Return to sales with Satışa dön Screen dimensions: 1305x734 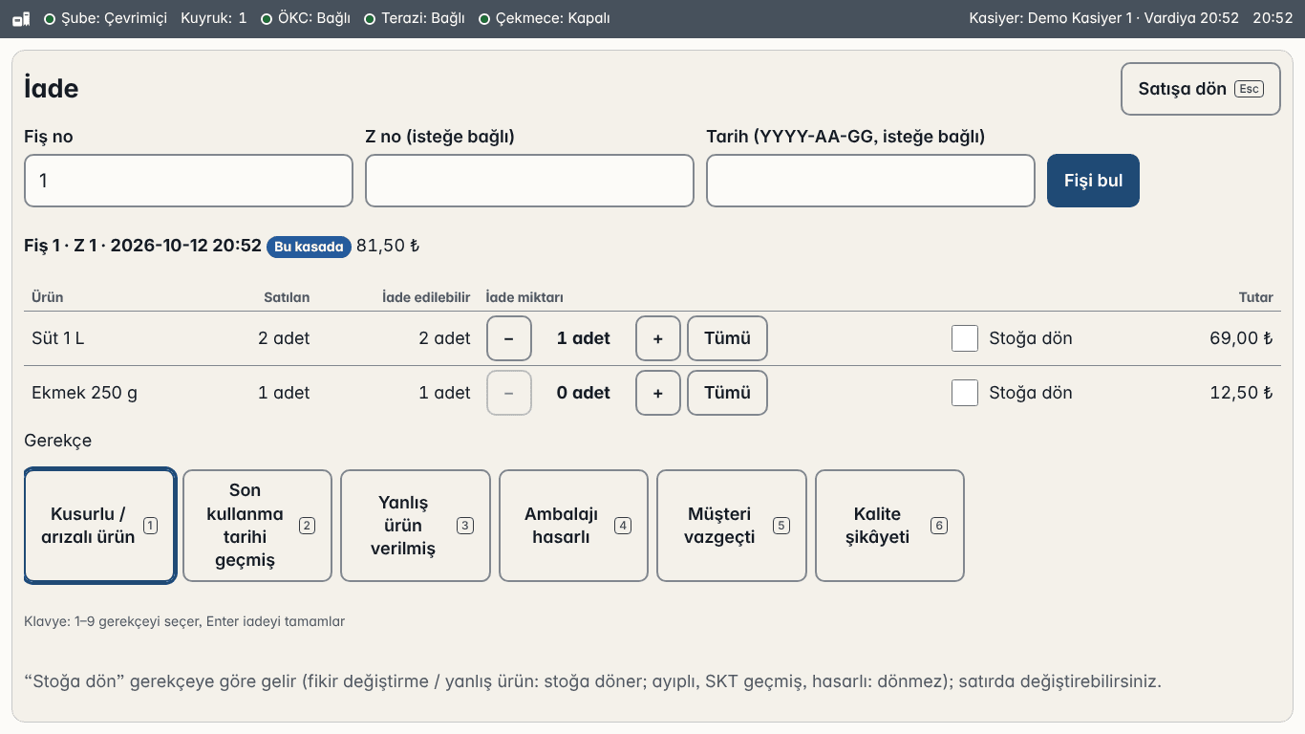tap(1200, 89)
